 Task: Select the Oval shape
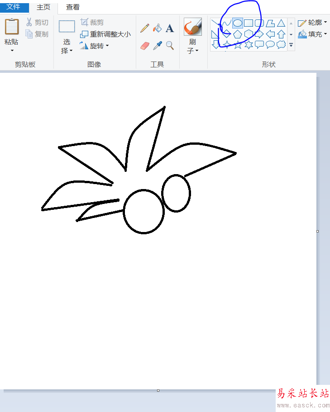(x=238, y=23)
